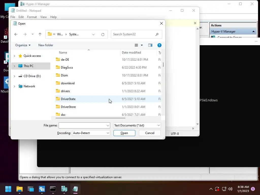260x195 pixels.
Task: Expand Quick access tree node
Action: tap(14, 56)
